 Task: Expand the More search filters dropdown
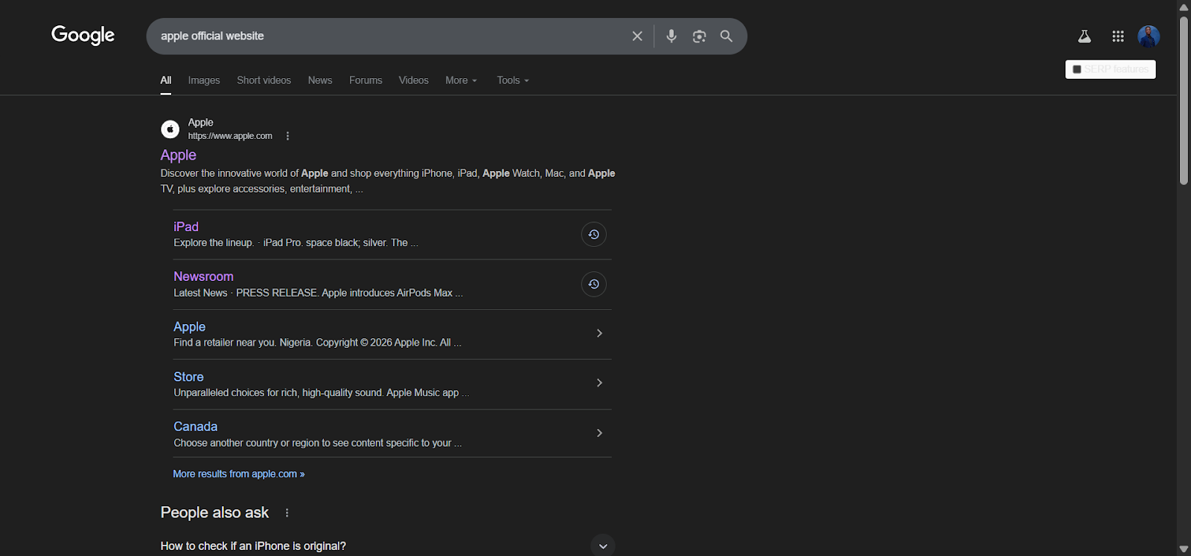(x=461, y=80)
